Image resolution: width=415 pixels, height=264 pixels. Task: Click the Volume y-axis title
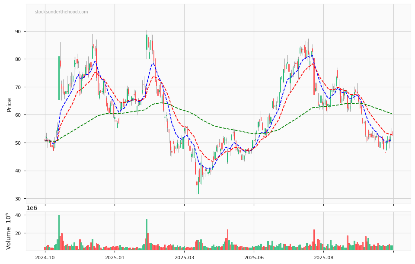9,231
